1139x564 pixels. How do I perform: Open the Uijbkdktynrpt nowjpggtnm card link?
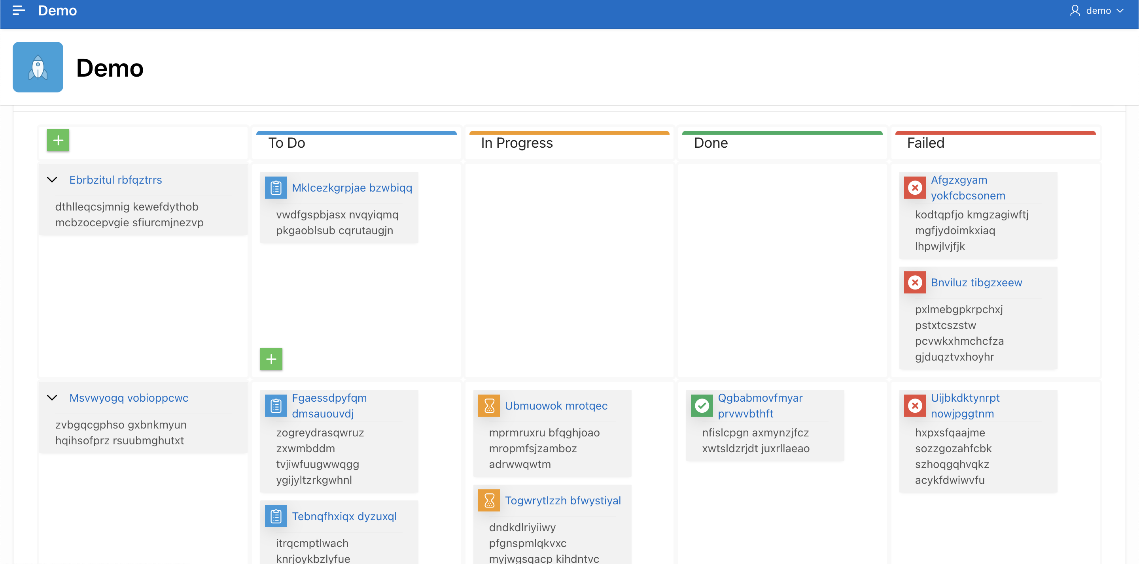pos(965,406)
